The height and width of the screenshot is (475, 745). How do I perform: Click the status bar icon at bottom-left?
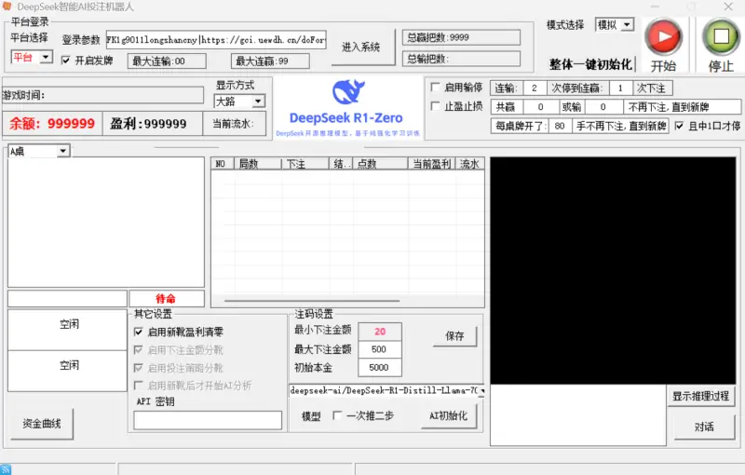(x=7, y=468)
